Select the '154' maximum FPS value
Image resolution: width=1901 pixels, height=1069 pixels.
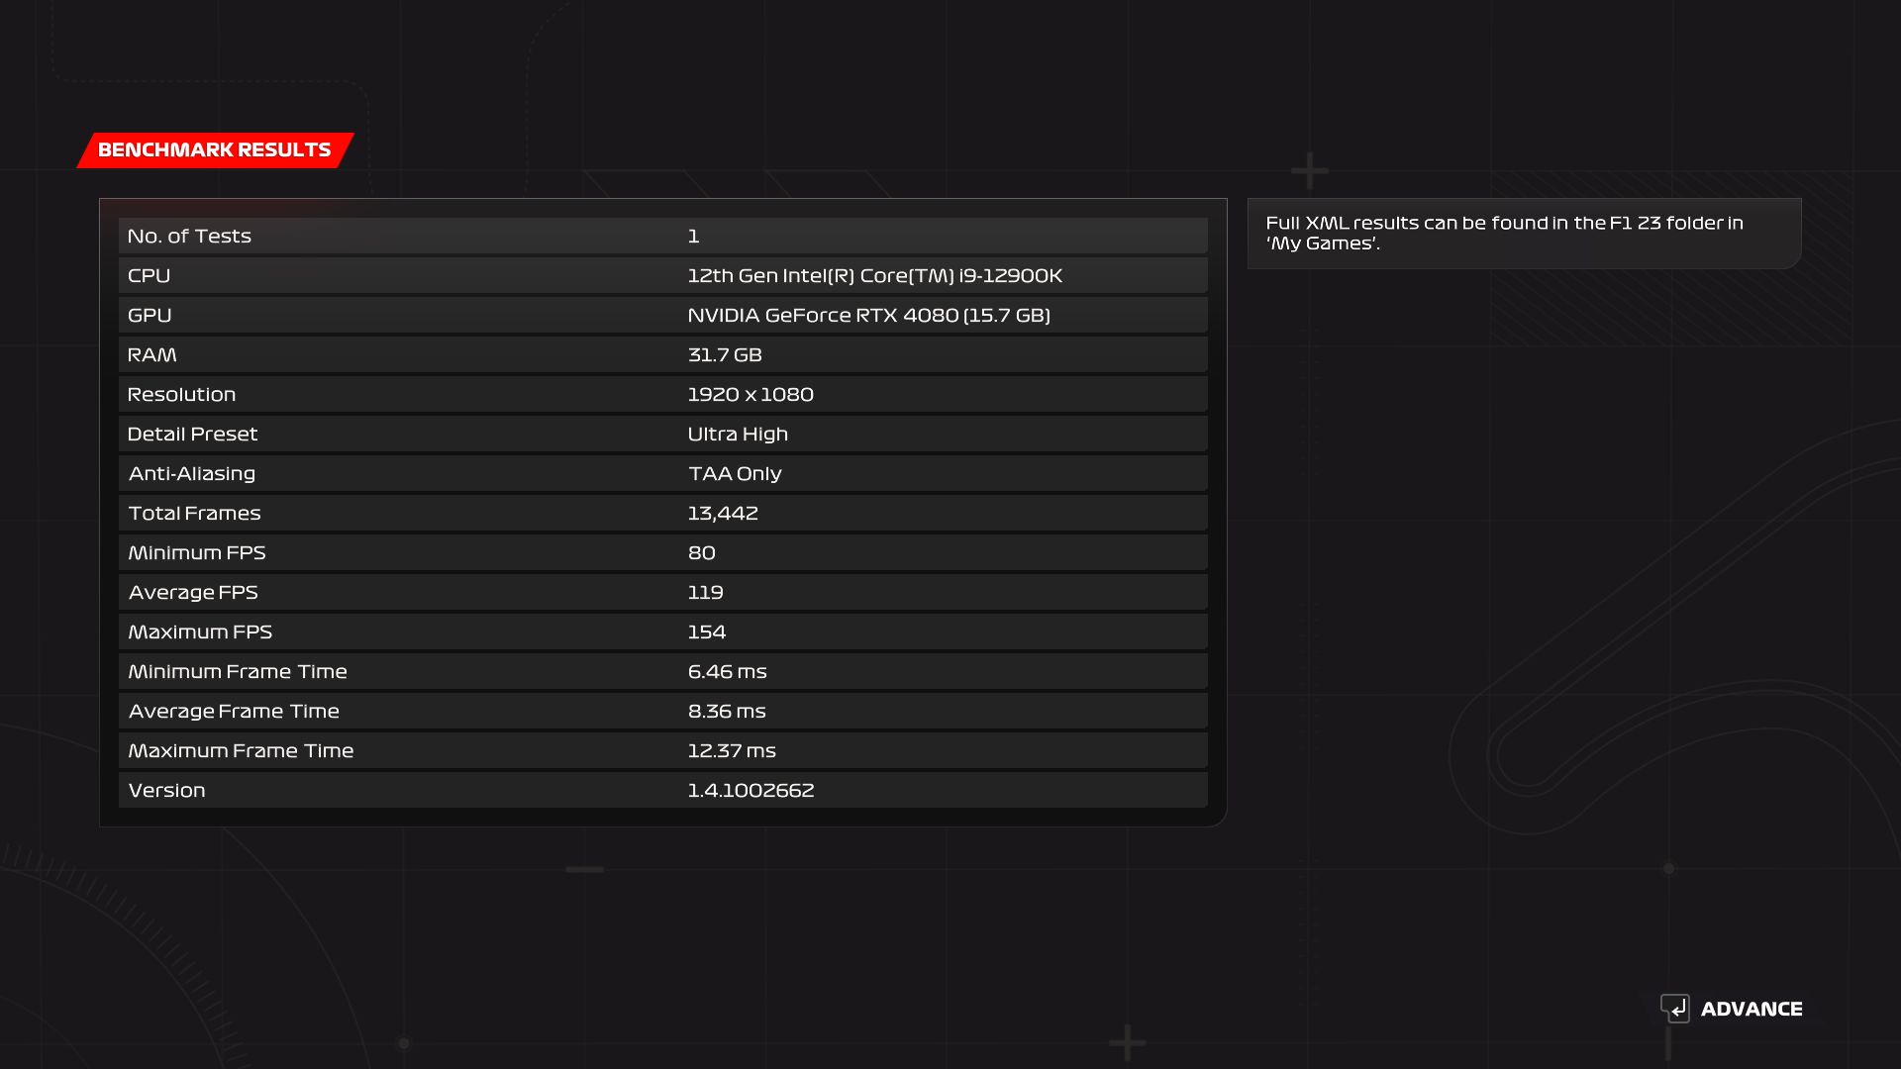[707, 632]
